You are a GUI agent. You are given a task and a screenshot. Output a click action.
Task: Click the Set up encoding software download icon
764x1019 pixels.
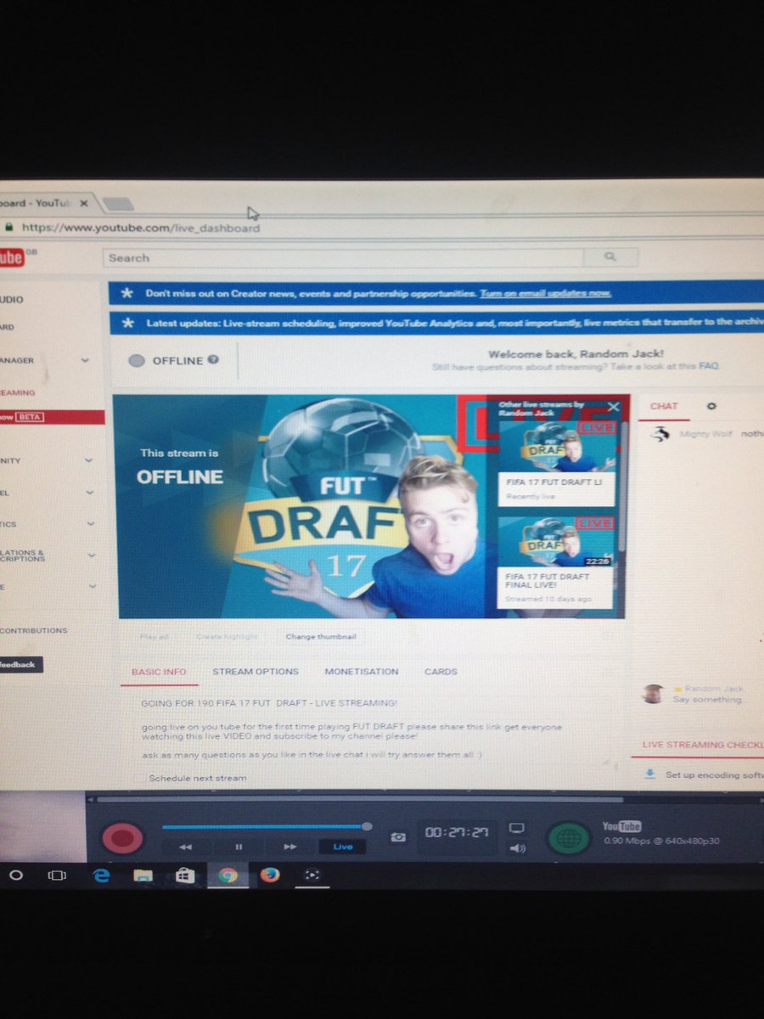tap(650, 774)
